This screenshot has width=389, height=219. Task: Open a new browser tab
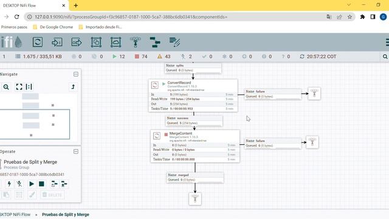(75, 5)
